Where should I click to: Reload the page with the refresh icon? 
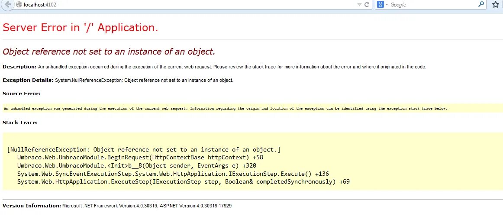tap(367, 4)
